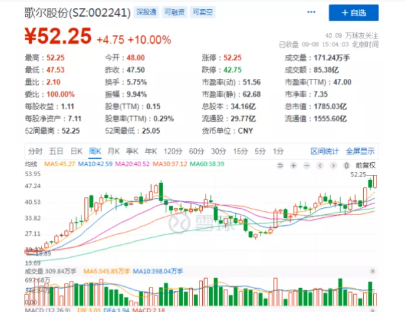Screen dimensions: 405x312
Task: Click the 货币单位 CNY entry
Action: (227, 131)
